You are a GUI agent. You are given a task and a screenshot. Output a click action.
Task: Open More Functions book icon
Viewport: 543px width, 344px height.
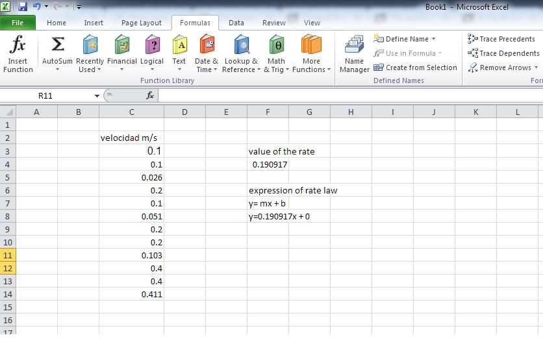(x=311, y=44)
